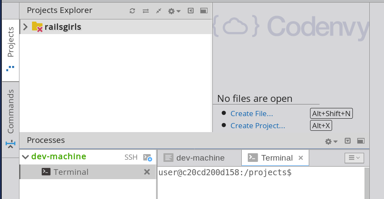Click the Alt+X shortcut badge
The image size is (384, 199).
[x=321, y=126]
